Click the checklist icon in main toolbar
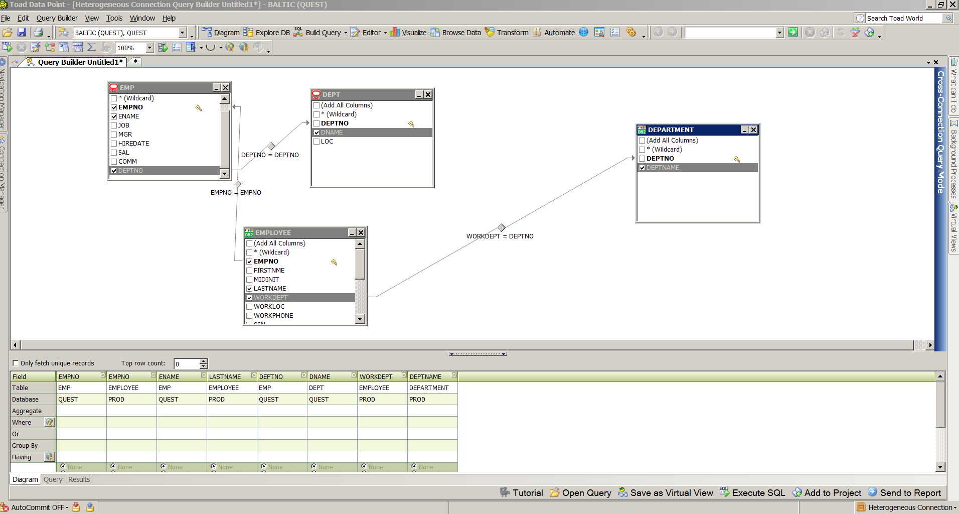 click(x=615, y=33)
